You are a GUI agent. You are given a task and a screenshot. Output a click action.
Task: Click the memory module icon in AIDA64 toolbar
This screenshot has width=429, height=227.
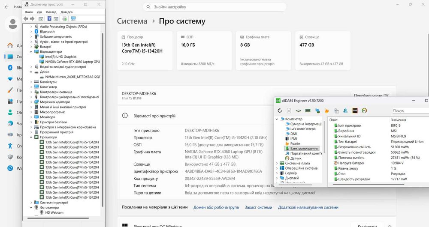click(308, 111)
